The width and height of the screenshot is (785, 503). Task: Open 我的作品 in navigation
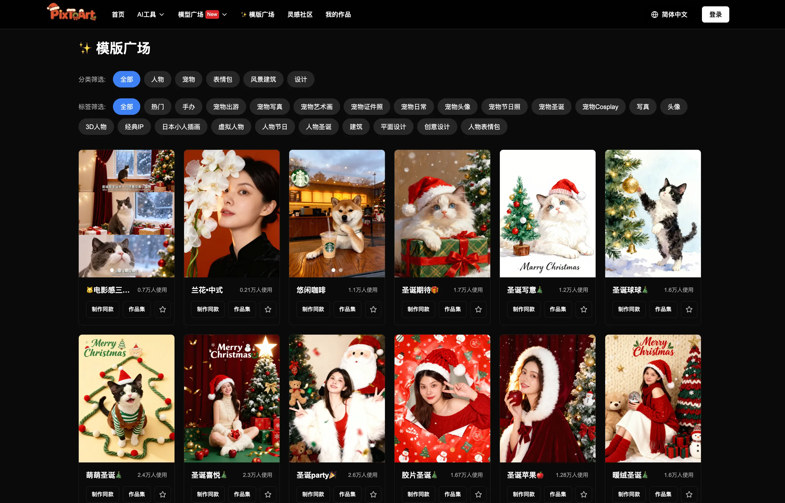pyautogui.click(x=338, y=14)
